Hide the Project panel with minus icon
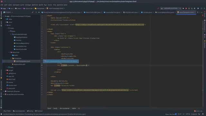The height and width of the screenshot is (116, 206). (x=39, y=12)
